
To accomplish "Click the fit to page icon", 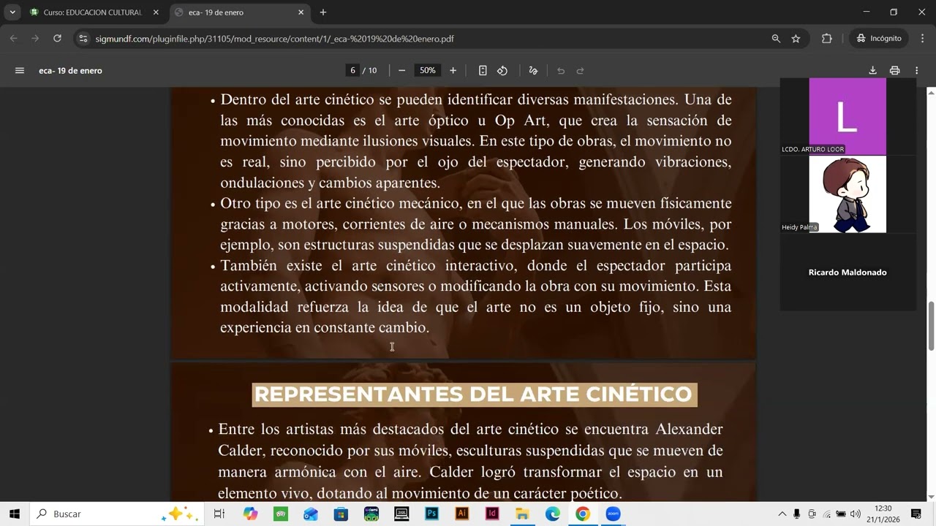I will click(x=483, y=71).
